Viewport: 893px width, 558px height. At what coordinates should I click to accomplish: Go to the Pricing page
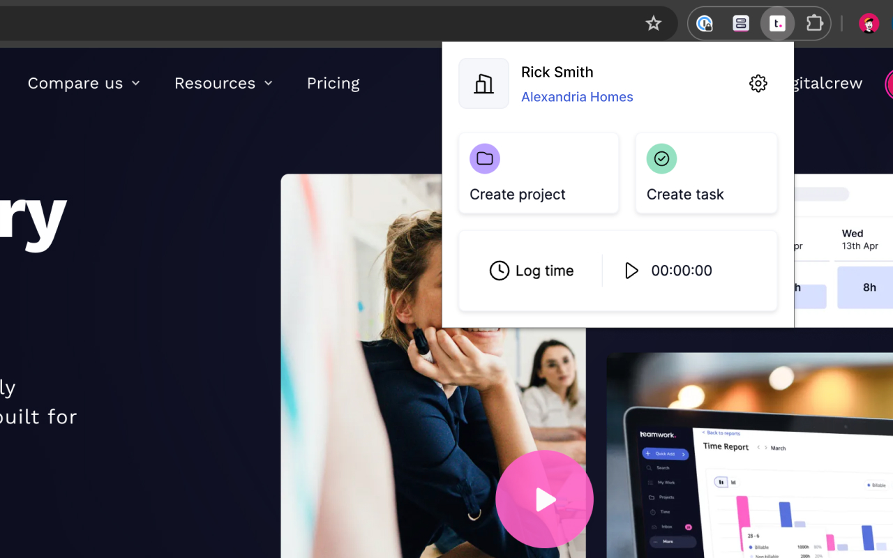(333, 83)
